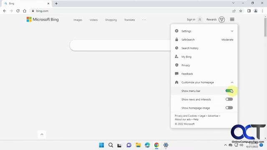Open Windows taskbar search
Image resolution: width=267 pixels, height=150 pixels.
click(x=111, y=145)
